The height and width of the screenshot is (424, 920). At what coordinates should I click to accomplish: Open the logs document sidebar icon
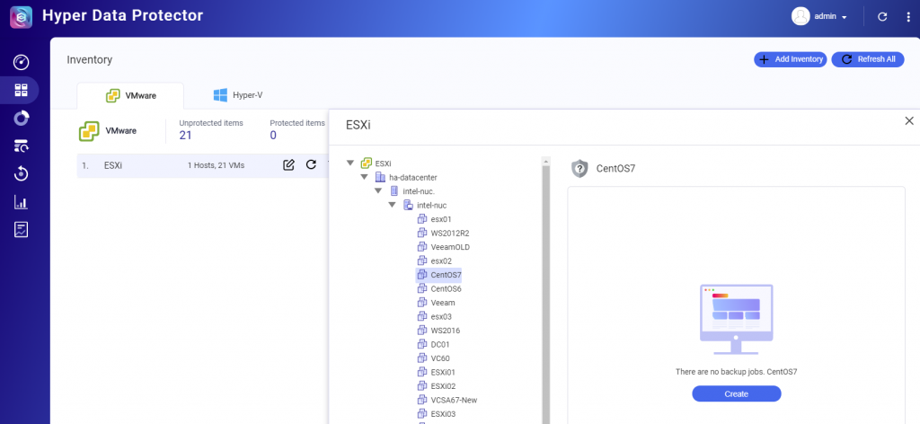(x=22, y=230)
